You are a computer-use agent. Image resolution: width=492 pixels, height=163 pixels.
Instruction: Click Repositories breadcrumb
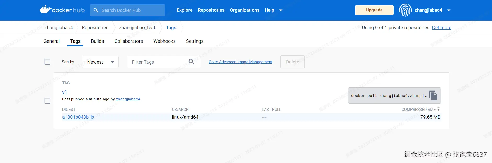click(x=95, y=28)
